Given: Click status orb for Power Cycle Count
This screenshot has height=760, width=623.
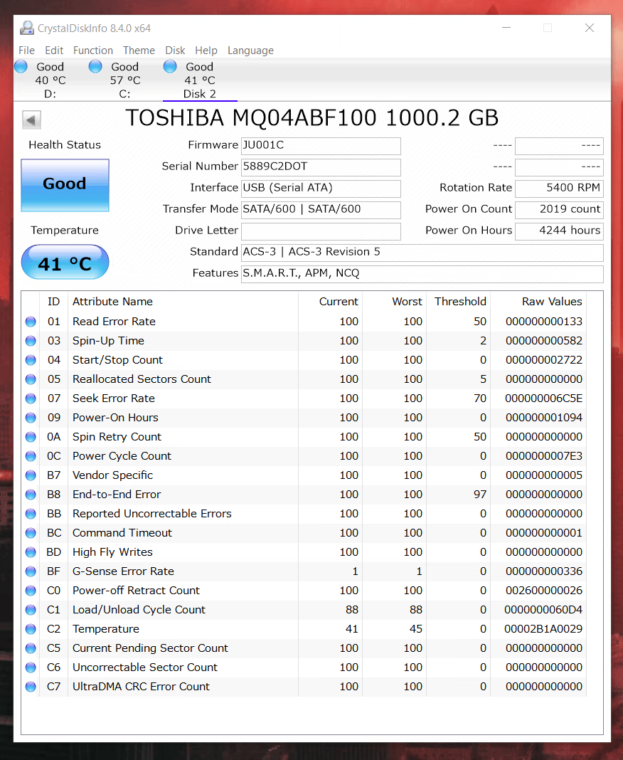Looking at the screenshot, I should coord(31,456).
